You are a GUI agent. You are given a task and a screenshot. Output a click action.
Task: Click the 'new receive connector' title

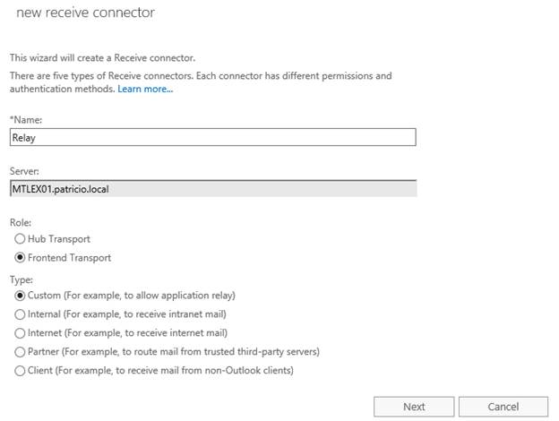pyautogui.click(x=85, y=13)
